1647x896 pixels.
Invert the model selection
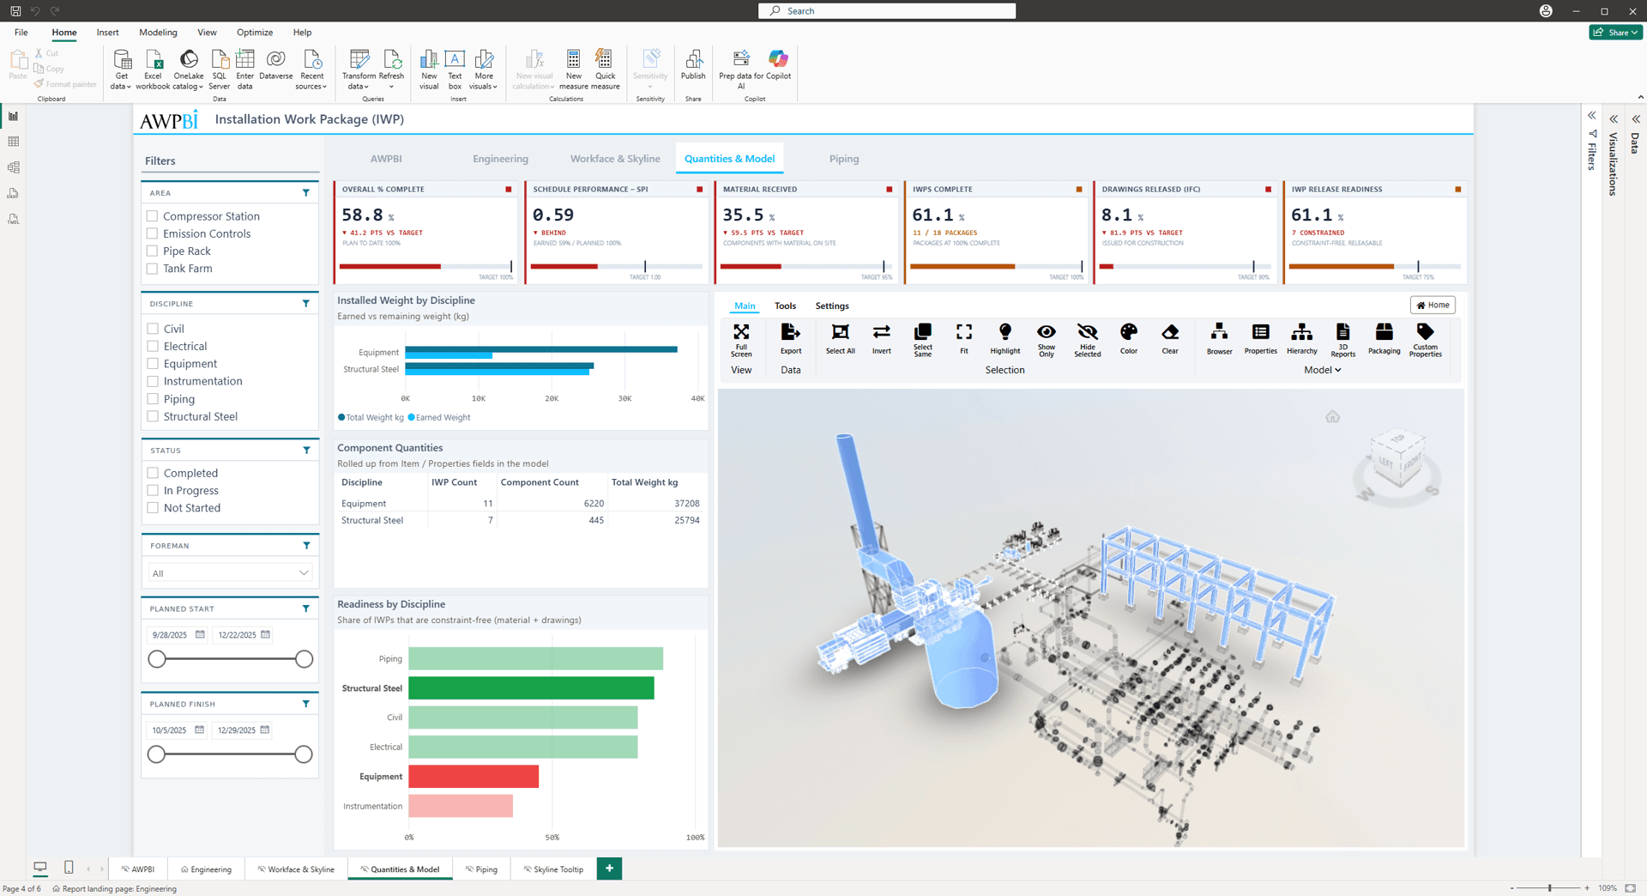(882, 339)
